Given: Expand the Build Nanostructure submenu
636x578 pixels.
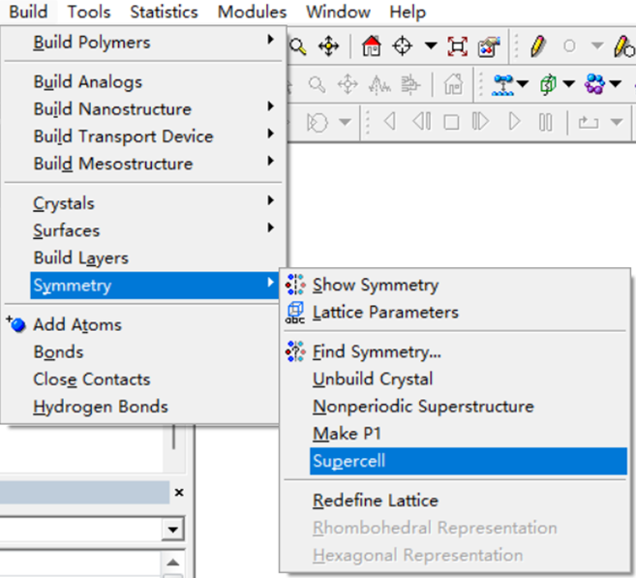Looking at the screenshot, I should [143, 108].
